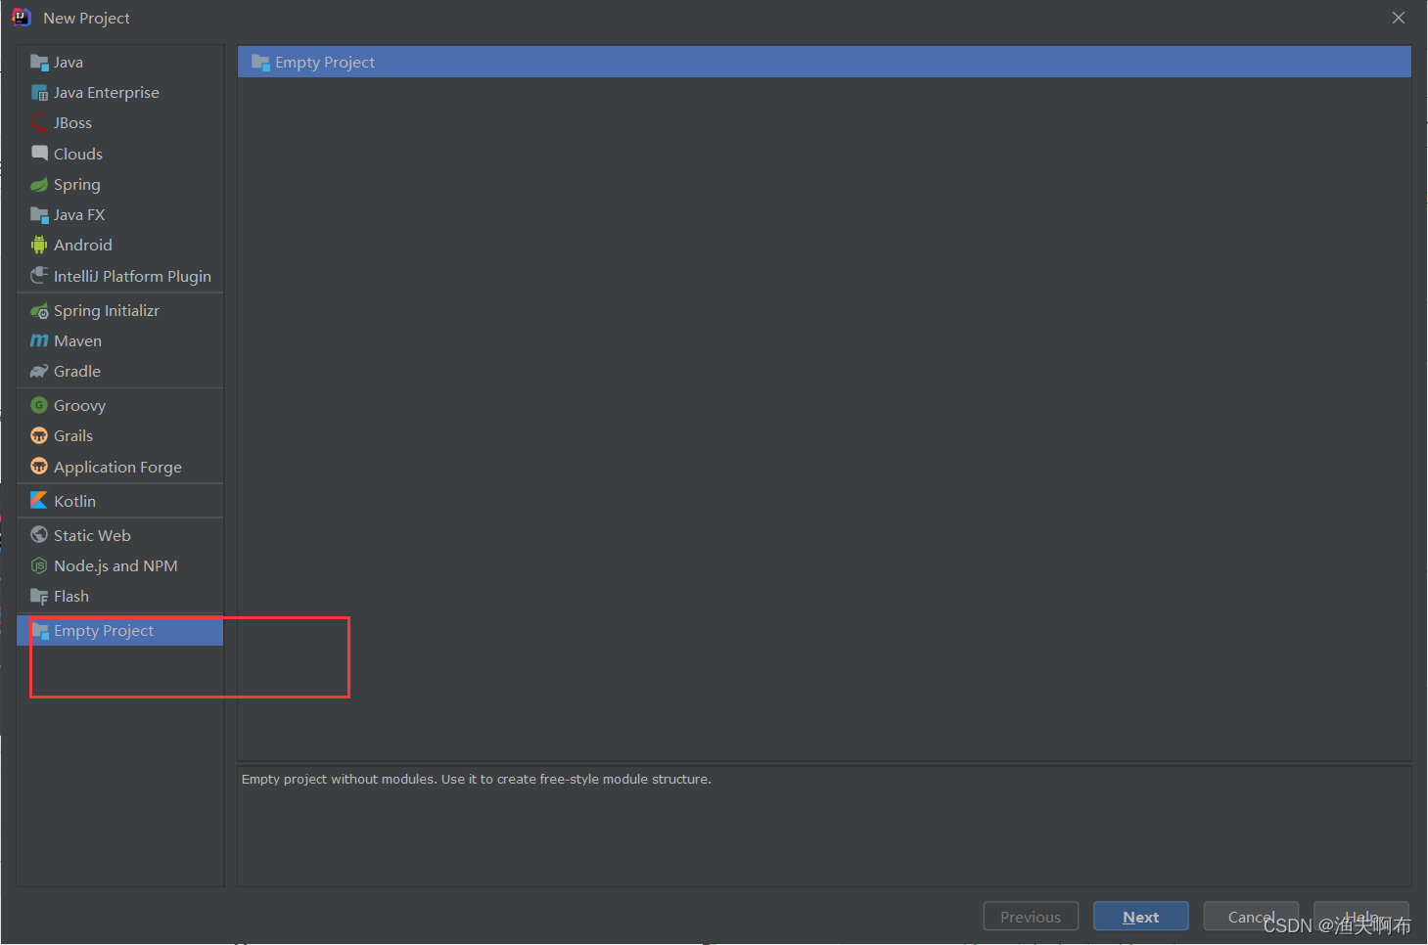Viewport: 1428px width, 945px height.
Task: Click the IntelliJ logo in title bar
Action: pos(21,18)
